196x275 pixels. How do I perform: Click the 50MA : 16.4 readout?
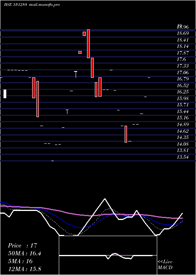pyautogui.click(x=24, y=253)
